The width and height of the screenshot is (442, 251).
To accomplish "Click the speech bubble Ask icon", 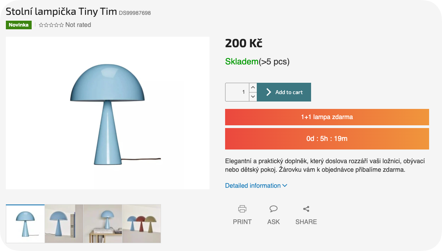I will tap(274, 209).
